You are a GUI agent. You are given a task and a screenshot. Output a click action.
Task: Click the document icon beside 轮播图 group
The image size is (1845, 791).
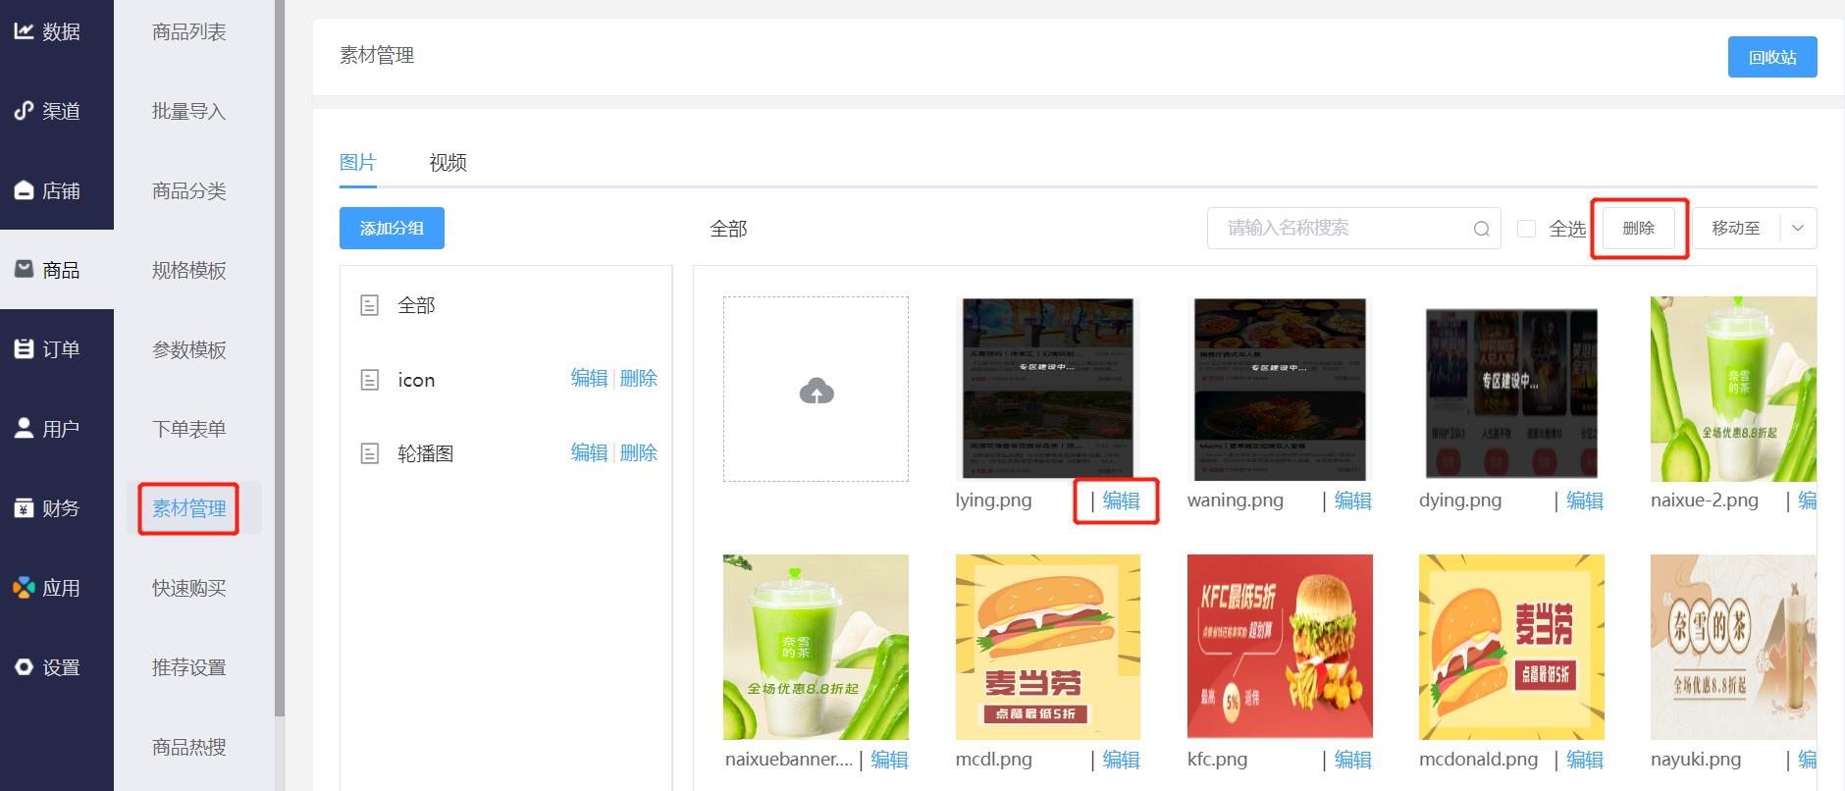[370, 453]
